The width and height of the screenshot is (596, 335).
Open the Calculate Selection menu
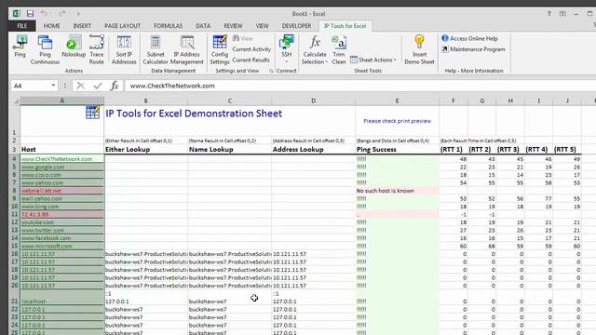point(315,49)
